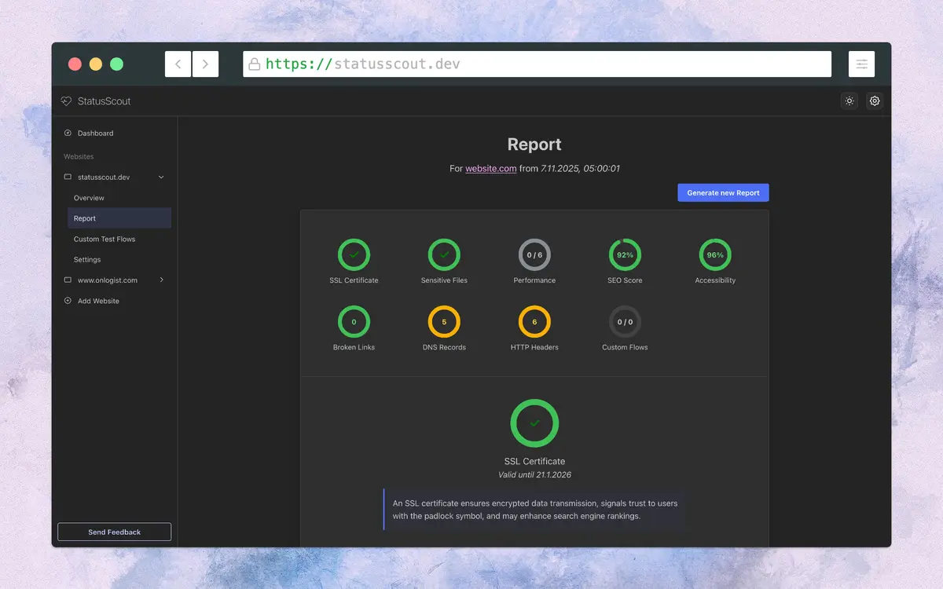Select the Accessibility 96% indicator
This screenshot has width=943, height=589.
point(714,255)
